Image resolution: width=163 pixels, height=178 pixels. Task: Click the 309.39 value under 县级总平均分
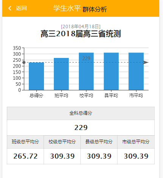99,156
